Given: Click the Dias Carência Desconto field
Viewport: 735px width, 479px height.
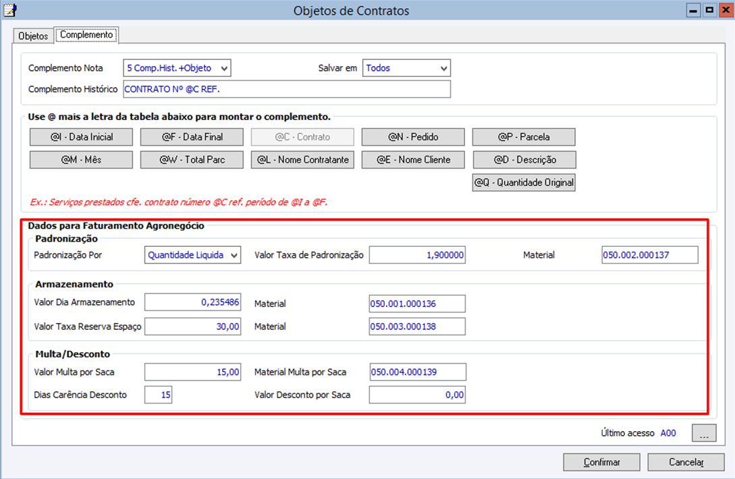Looking at the screenshot, I should coord(158,395).
